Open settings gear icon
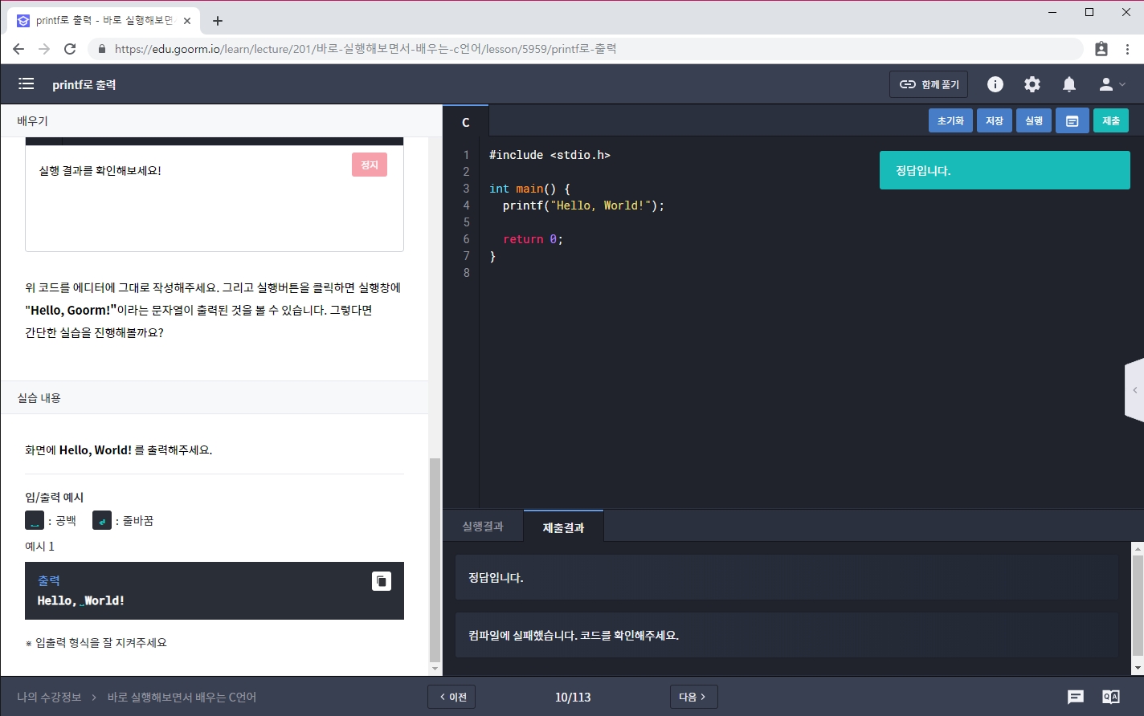Viewport: 1144px width, 716px height. point(1032,84)
